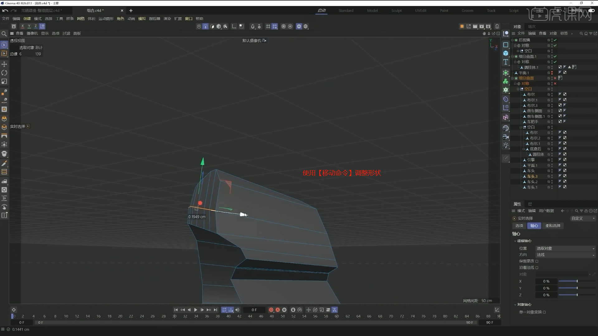Toggle the timeline sound speaker icon
Screen dimensions: 598x336
pyautogui.click(x=237, y=310)
